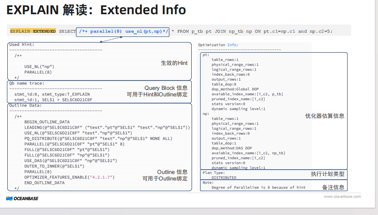378x215 pixels.
Task: Click the BEGIN_OUTLINE_DATA line
Action: [47, 122]
